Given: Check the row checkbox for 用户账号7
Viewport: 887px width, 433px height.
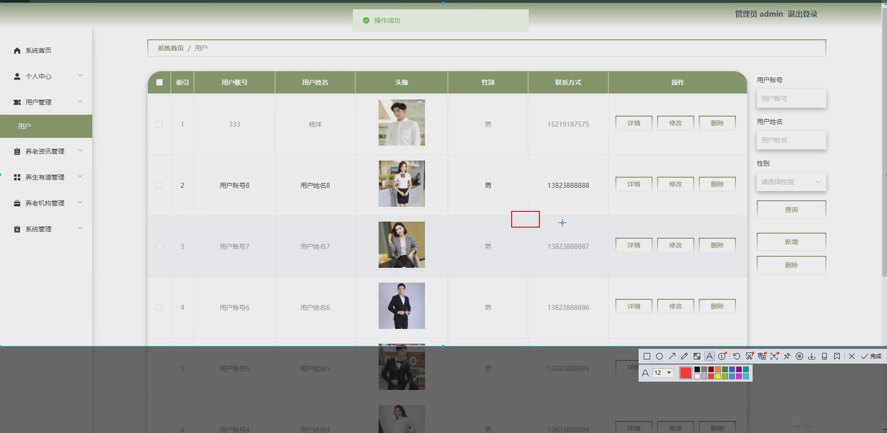Looking at the screenshot, I should [159, 247].
